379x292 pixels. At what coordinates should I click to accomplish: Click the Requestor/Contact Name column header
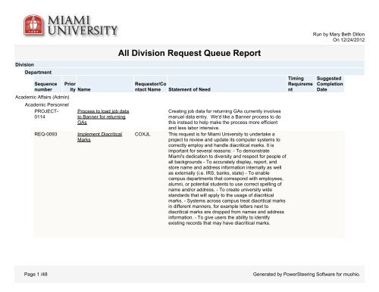point(150,86)
